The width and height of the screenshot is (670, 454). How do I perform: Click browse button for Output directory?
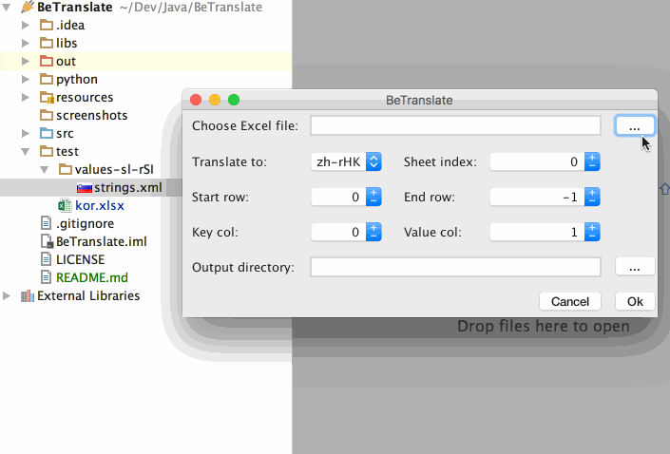635,267
